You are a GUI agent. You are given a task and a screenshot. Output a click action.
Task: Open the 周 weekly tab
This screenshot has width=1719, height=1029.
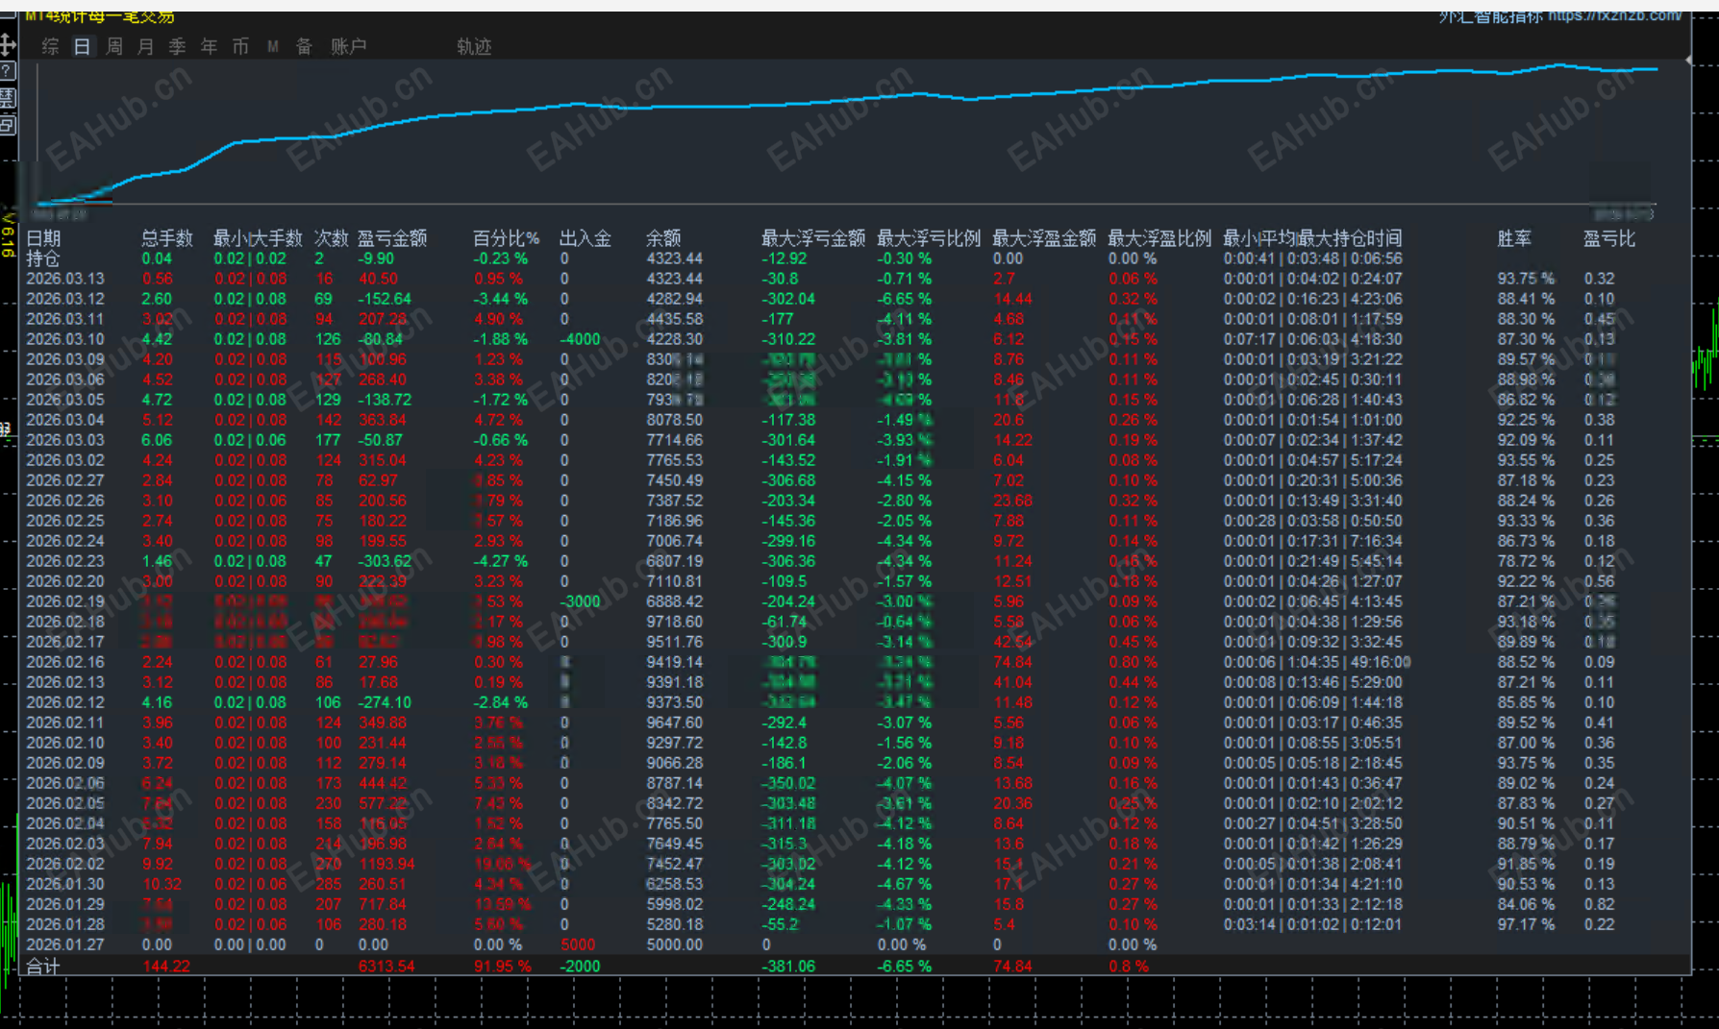click(114, 46)
